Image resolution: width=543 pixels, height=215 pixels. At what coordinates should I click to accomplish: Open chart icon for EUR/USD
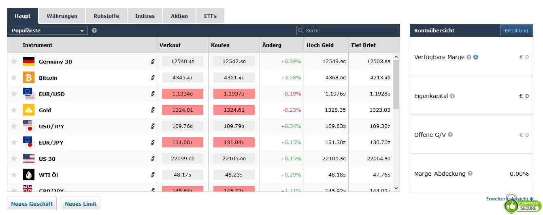[153, 94]
